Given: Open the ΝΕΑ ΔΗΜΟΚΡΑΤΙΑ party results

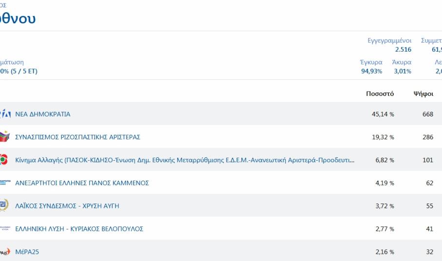Looking at the screenshot, I should coord(43,114).
